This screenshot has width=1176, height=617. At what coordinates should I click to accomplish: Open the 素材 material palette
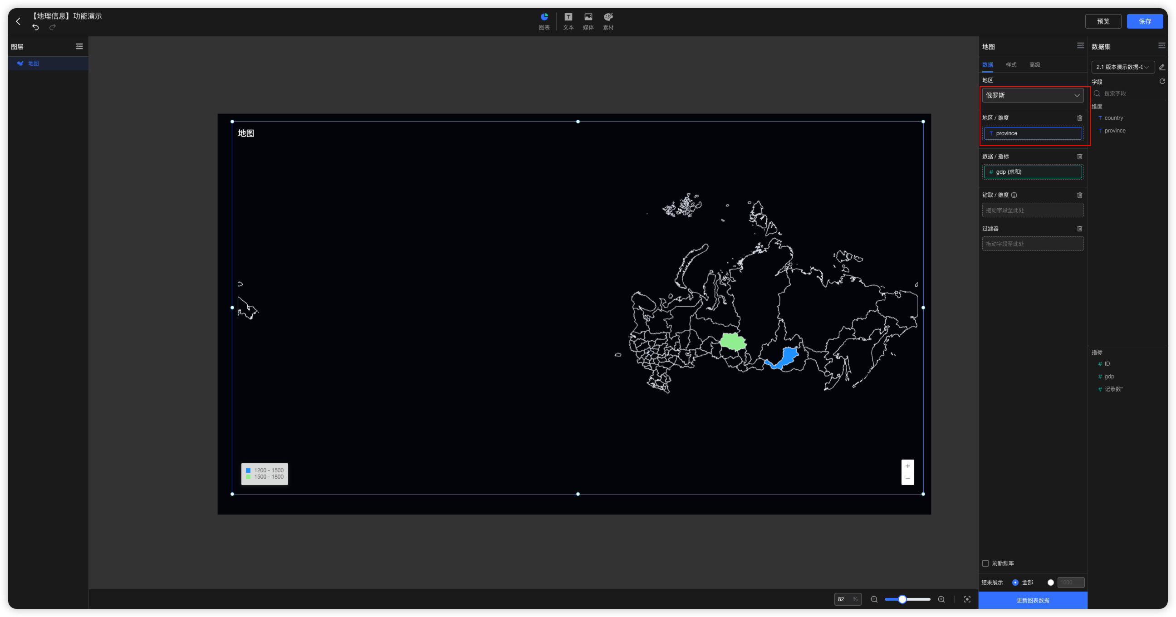608,21
